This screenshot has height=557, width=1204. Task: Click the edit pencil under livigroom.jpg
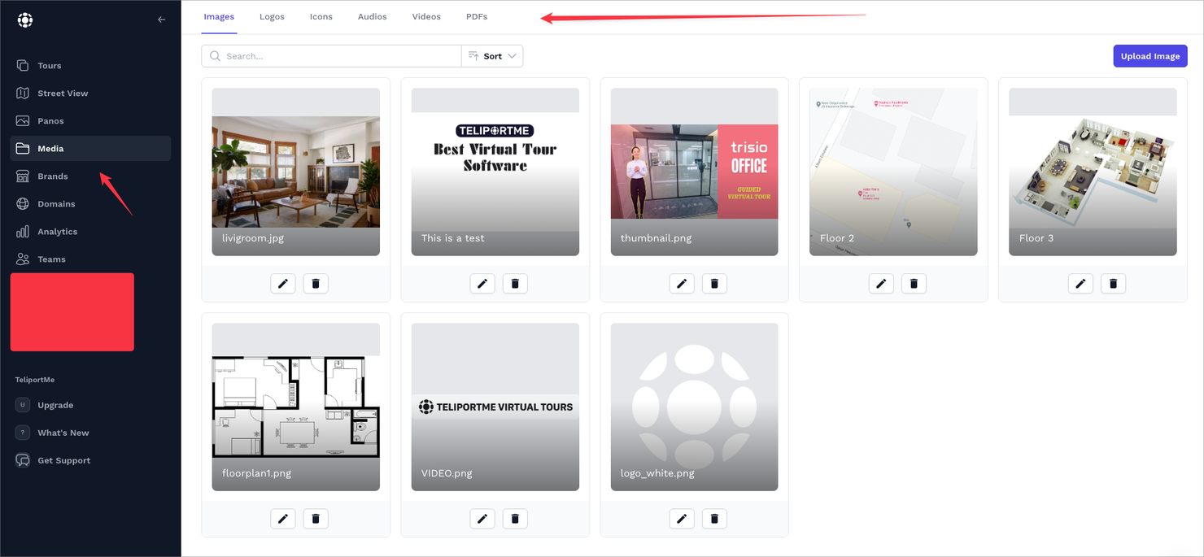coord(283,284)
